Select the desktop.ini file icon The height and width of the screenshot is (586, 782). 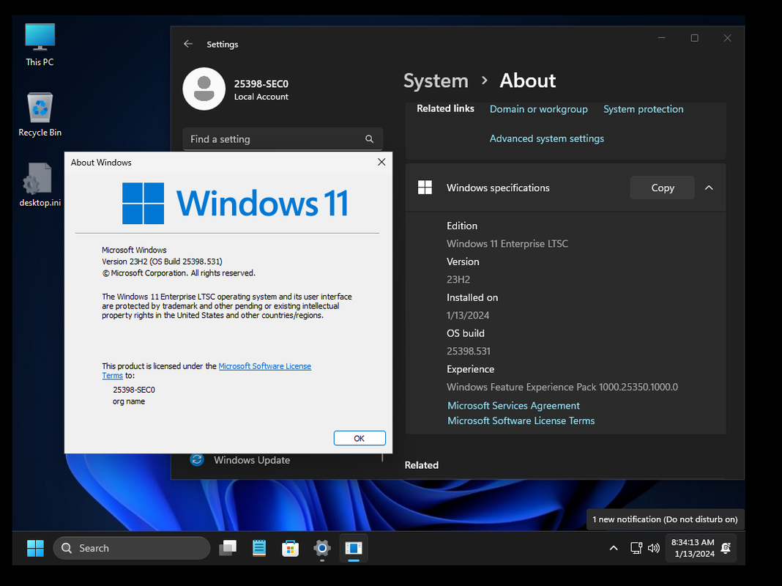tap(40, 185)
